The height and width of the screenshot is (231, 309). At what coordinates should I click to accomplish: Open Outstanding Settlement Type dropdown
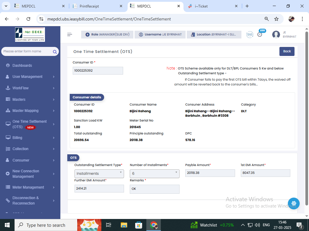pyautogui.click(x=99, y=174)
